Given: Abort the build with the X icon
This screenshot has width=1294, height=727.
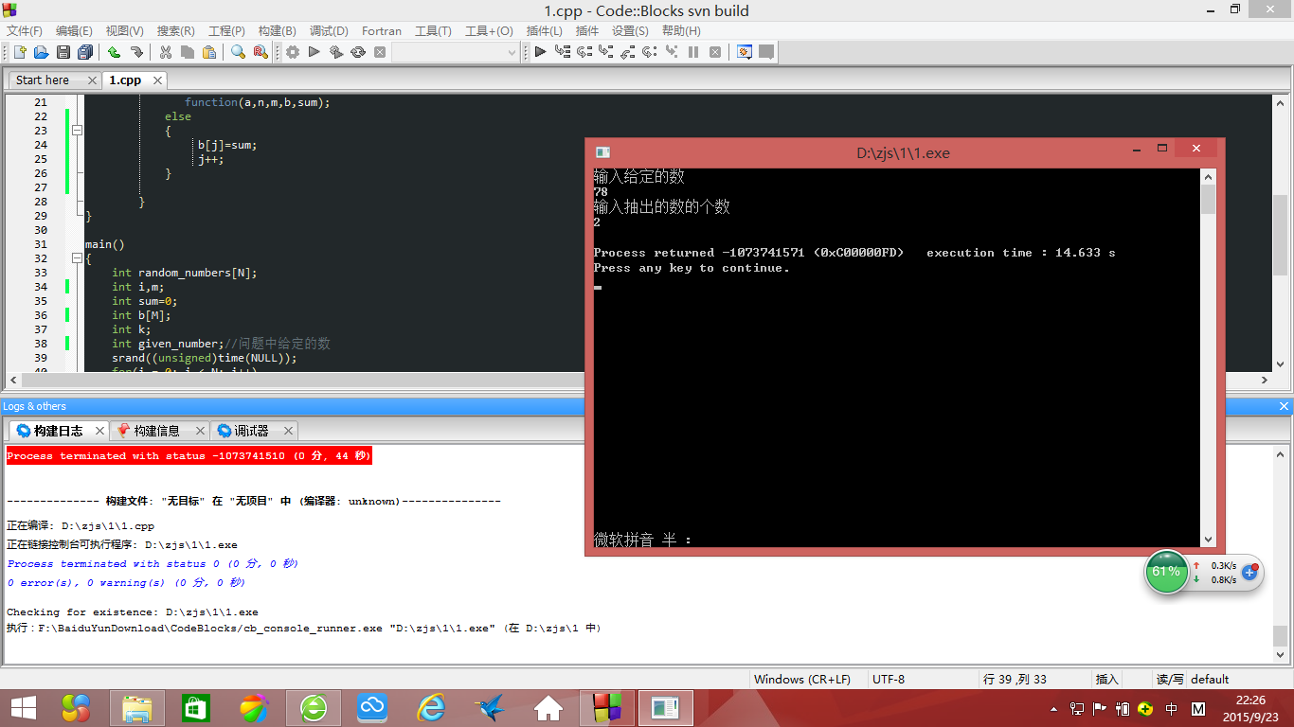Looking at the screenshot, I should [380, 52].
